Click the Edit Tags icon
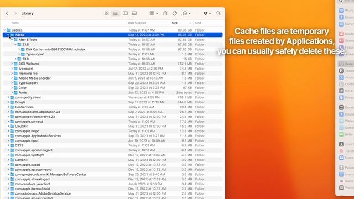The image size is (354, 199). point(175,13)
